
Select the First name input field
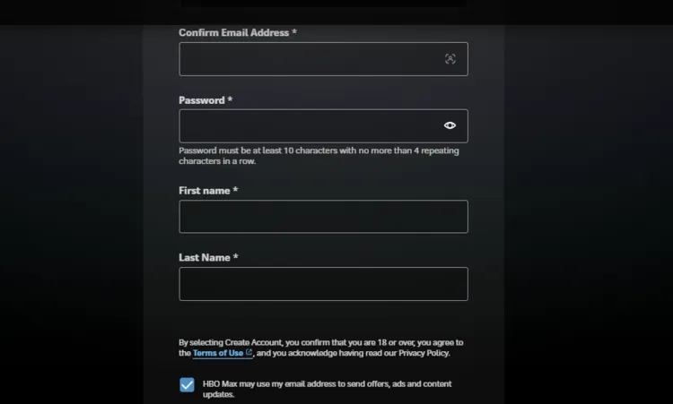(x=323, y=217)
